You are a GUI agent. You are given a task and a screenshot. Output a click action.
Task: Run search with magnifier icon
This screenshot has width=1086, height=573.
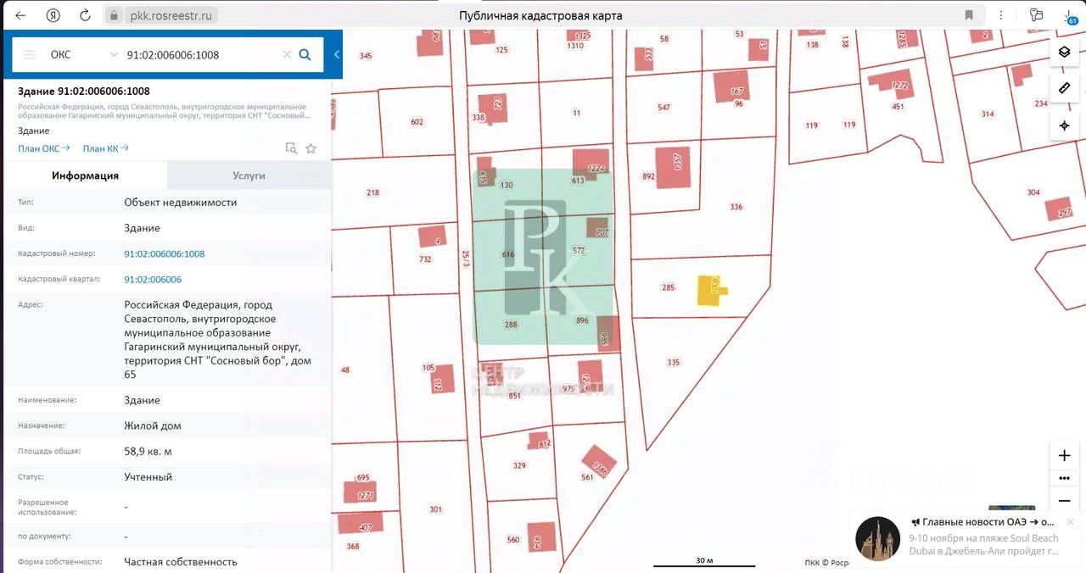305,54
